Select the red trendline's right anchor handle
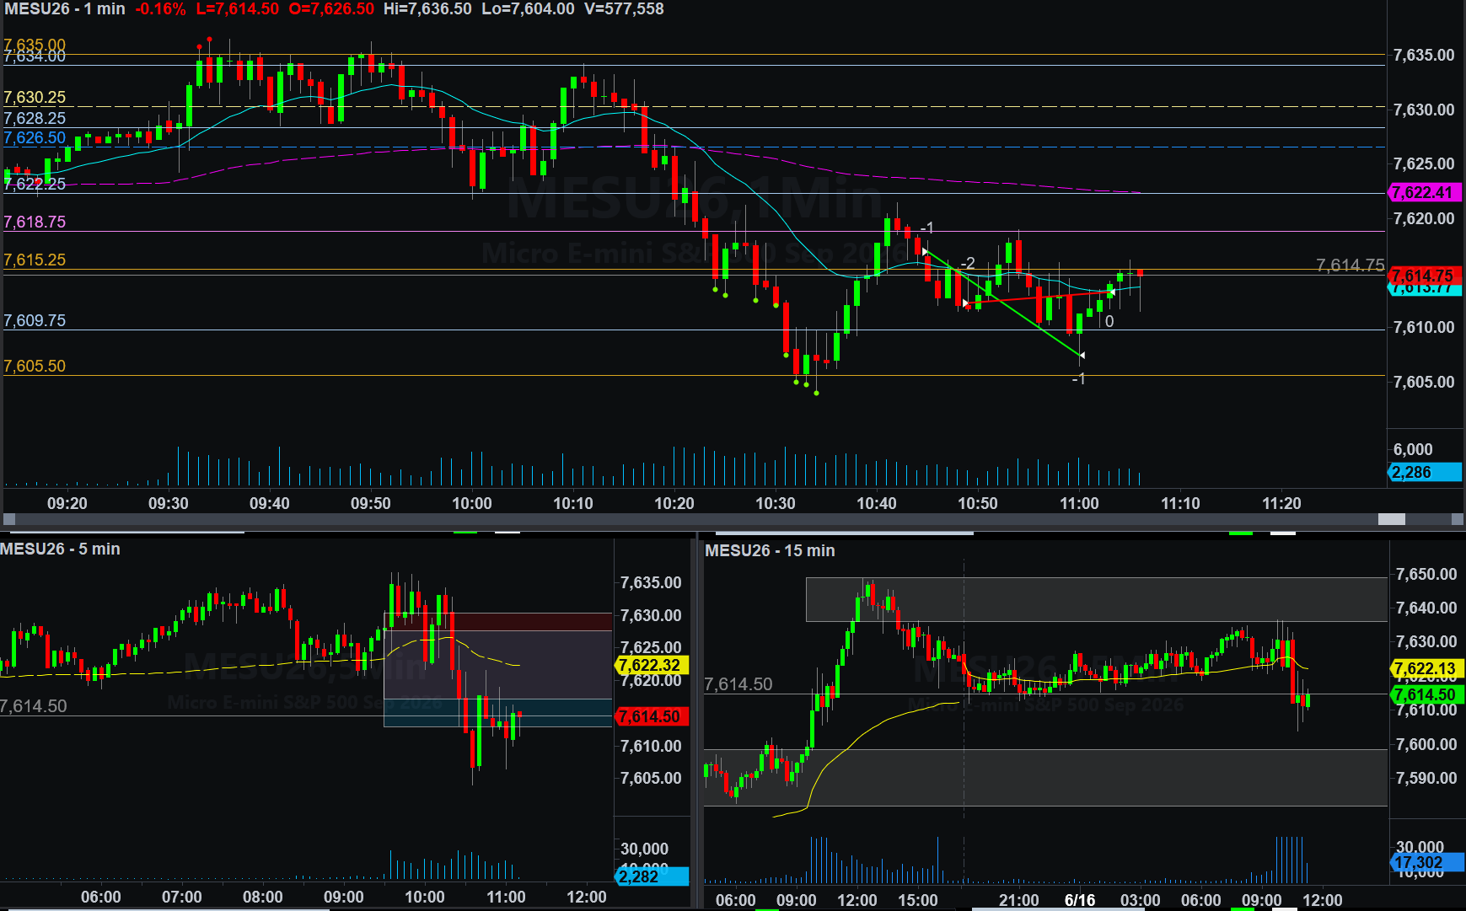Screen dimensions: 1466x911 pos(1112,292)
